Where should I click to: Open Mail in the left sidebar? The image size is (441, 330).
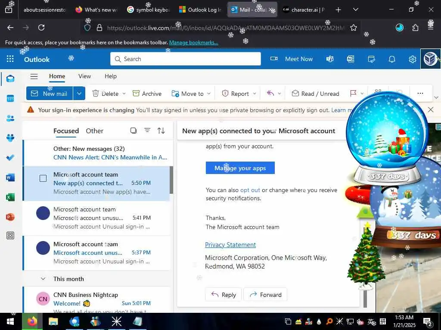pos(10,79)
